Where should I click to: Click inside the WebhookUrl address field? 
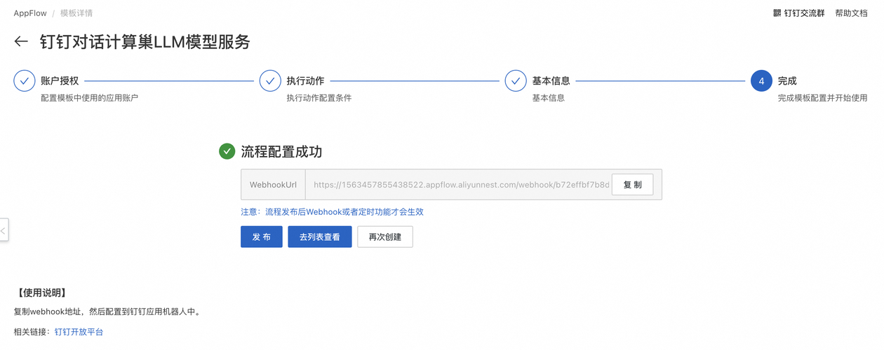tap(460, 185)
